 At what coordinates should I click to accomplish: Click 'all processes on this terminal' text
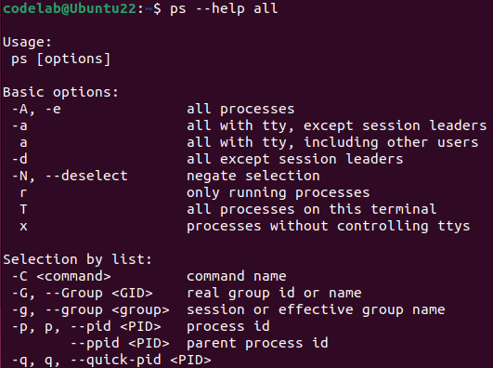tap(312, 209)
